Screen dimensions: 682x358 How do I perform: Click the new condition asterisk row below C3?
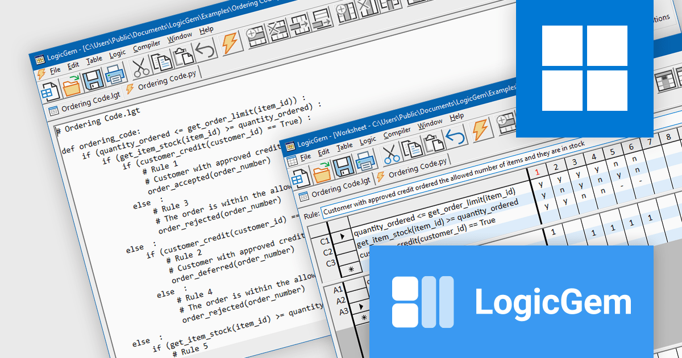pos(351,270)
